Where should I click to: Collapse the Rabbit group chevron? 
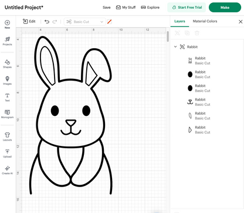pos(175,46)
